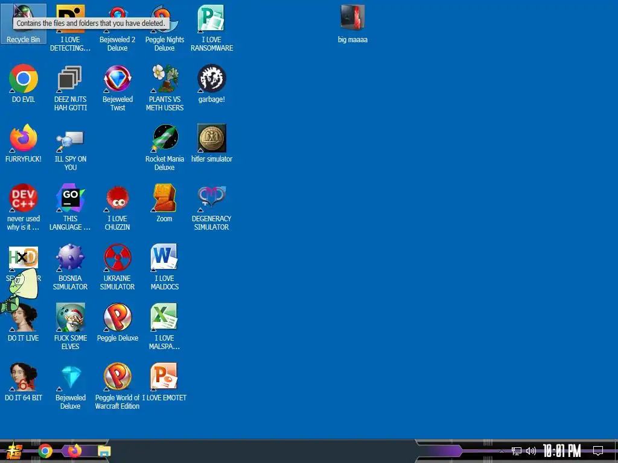618x463 pixels.
Task: Select the DEEZ NUTS HAH GOTTI shortcut
Action: (70, 87)
